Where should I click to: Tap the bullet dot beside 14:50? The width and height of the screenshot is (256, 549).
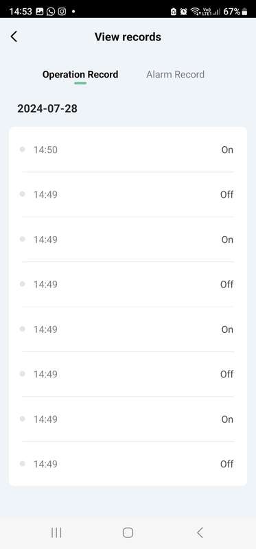tap(23, 150)
